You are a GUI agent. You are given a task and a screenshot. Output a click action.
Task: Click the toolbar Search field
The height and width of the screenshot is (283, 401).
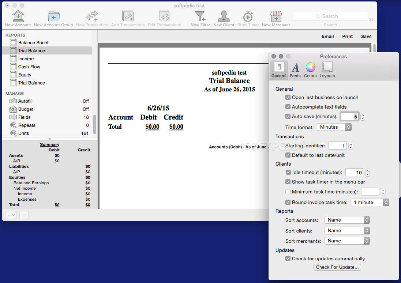pyautogui.click(x=330, y=16)
